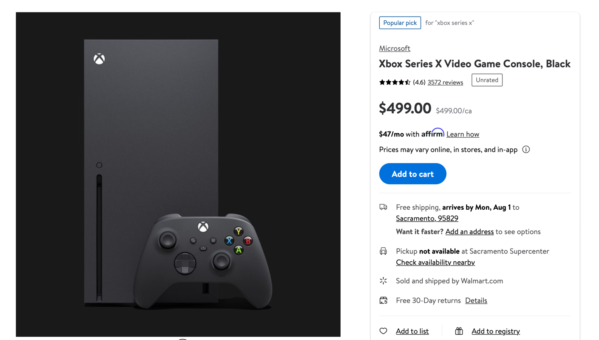The width and height of the screenshot is (599, 340).
Task: Click the gift icon for registry
Action: (x=459, y=331)
